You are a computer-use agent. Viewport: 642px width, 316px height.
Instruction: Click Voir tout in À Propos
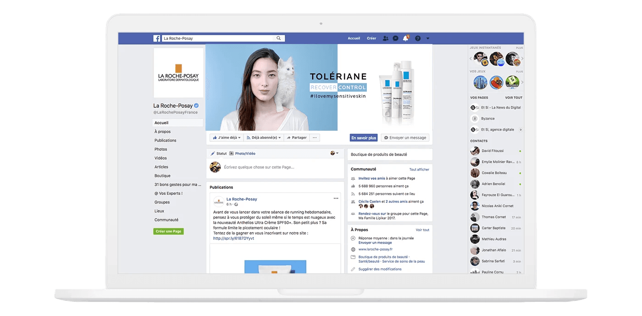click(422, 230)
